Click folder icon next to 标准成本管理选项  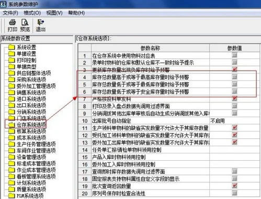coord(12,163)
